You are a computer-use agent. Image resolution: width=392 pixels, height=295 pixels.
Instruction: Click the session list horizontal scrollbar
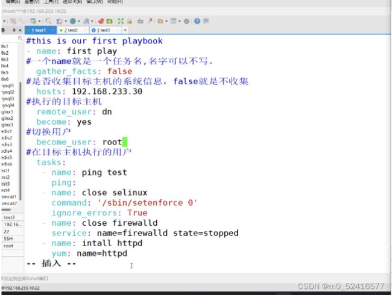click(x=6, y=210)
